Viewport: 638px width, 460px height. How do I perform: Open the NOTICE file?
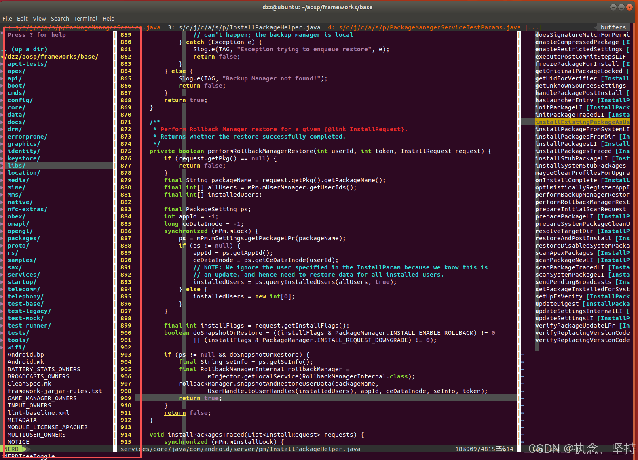click(18, 442)
